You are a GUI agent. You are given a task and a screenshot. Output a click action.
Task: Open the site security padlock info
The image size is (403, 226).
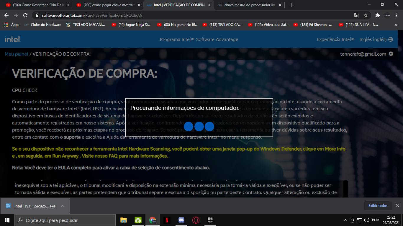pos(37,15)
